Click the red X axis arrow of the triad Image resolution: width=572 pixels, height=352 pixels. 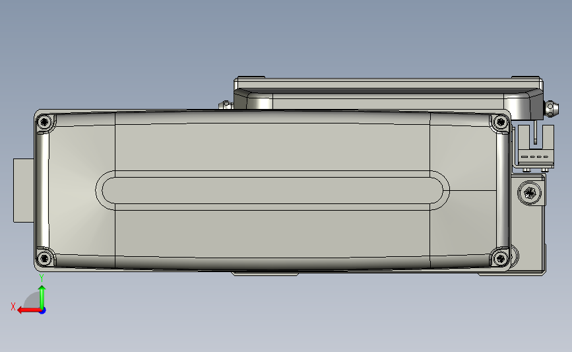[28, 310]
